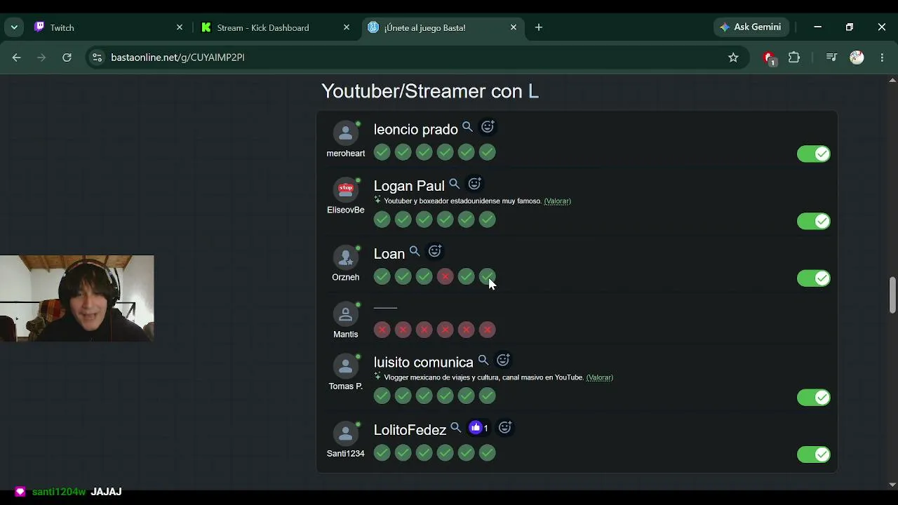Click the 'Youtuber/Streamer con L' heading
Screen dimensions: 898x505
(430, 91)
